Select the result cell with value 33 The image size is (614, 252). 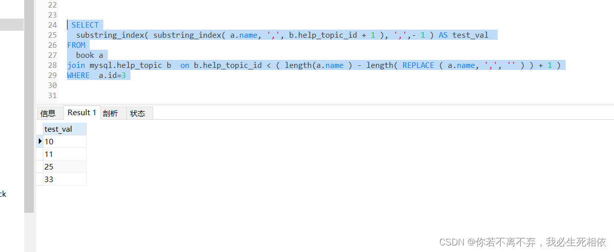tap(64, 180)
